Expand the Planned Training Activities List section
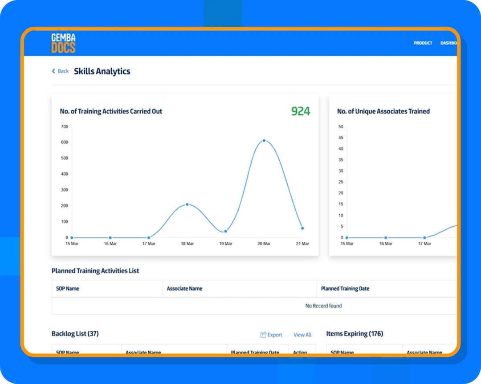The image size is (481, 384). coord(95,271)
